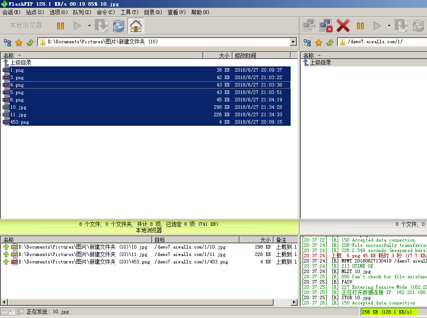Open the 站点(S) menu
This screenshot has height=318, width=427.
[35, 12]
